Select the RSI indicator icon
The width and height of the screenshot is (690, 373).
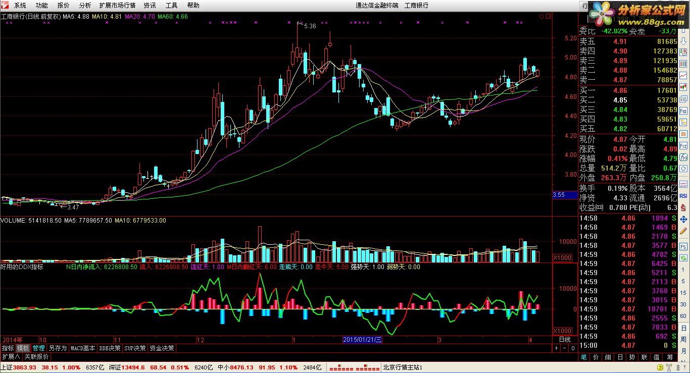click(683, 196)
